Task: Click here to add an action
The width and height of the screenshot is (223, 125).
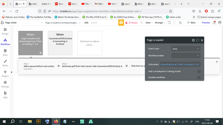Action: tap(137, 66)
